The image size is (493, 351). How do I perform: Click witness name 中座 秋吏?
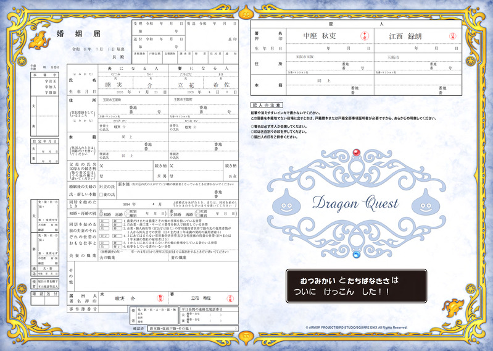[x=320, y=36]
